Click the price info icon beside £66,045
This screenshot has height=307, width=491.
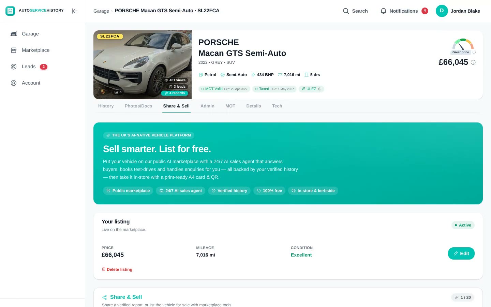click(473, 62)
